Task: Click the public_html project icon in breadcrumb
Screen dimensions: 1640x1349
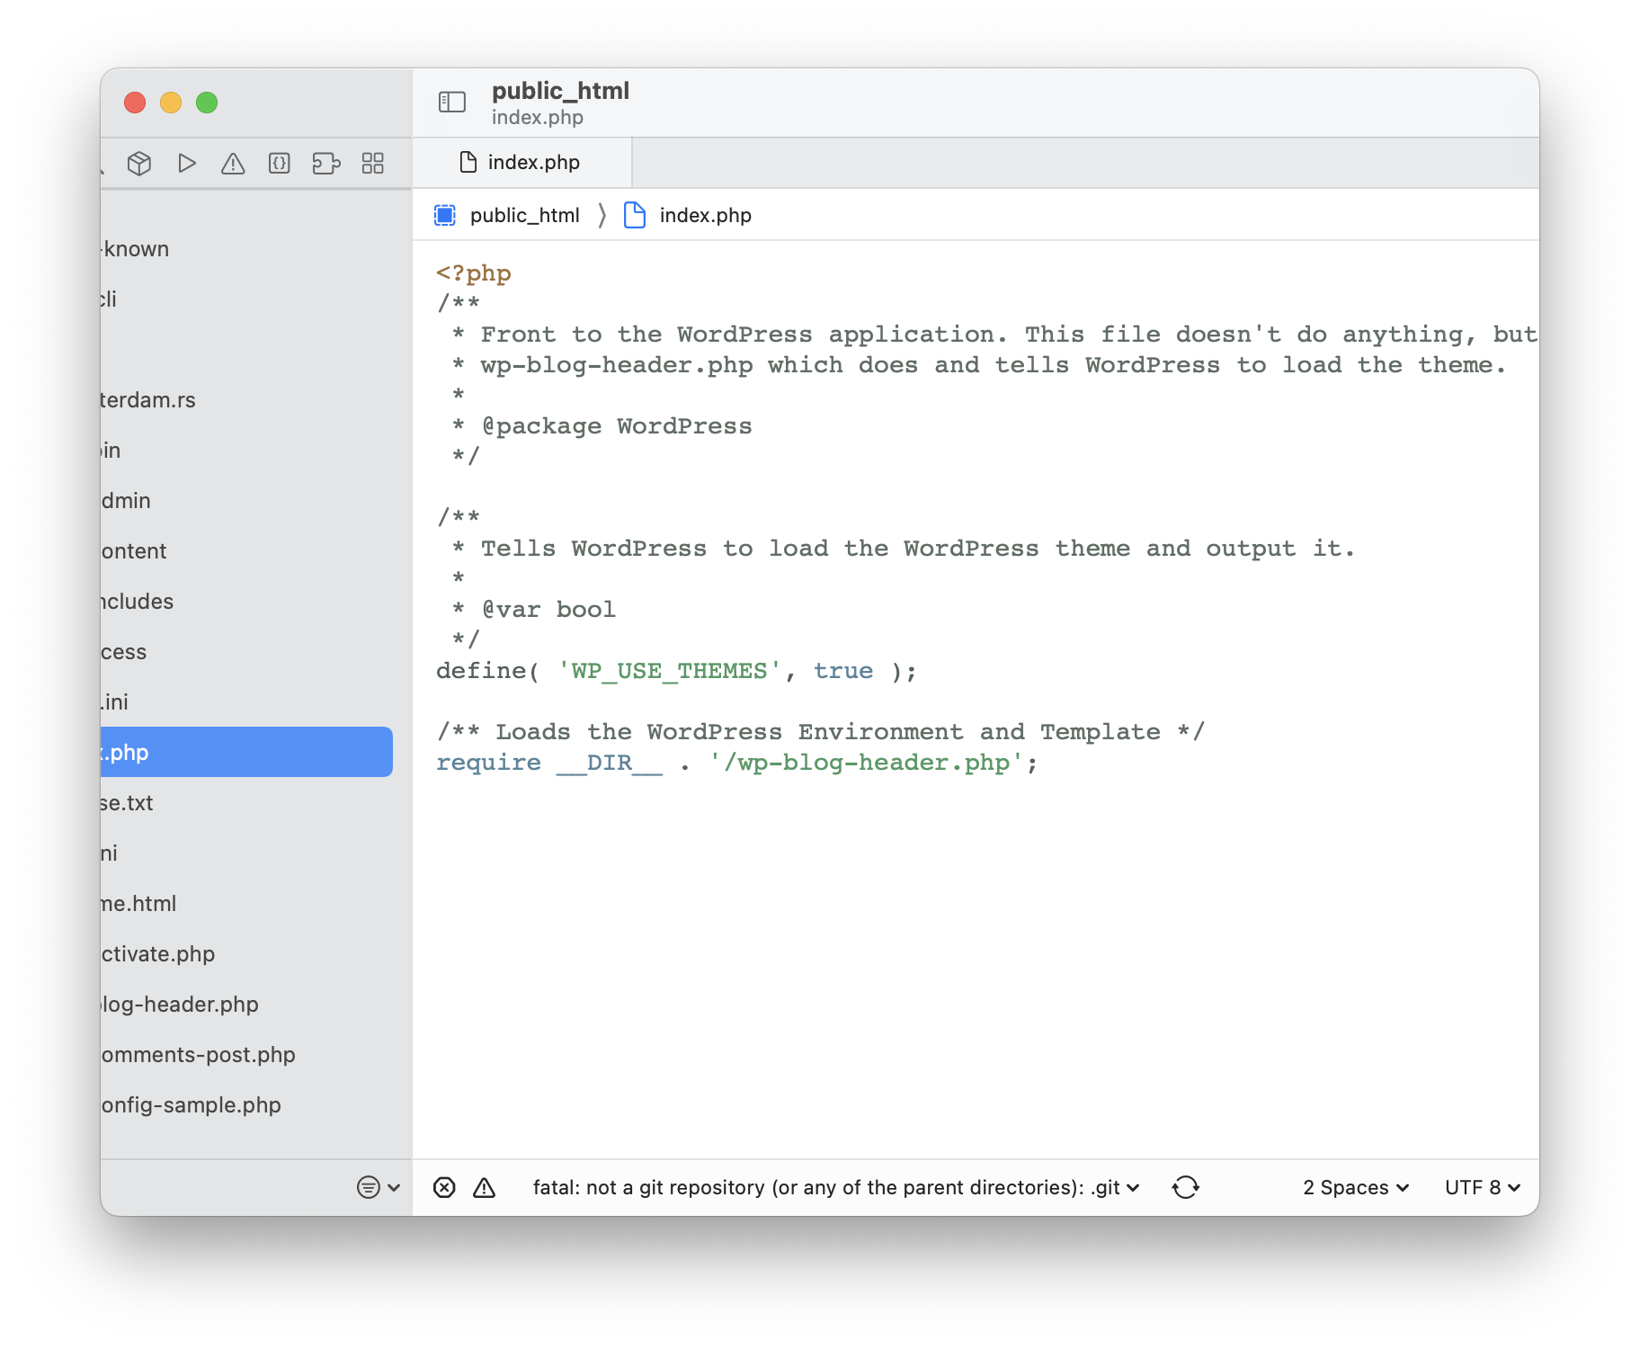Action: 444,215
